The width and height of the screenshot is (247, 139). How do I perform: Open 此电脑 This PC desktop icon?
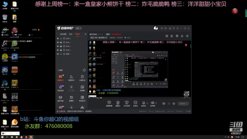5,5
